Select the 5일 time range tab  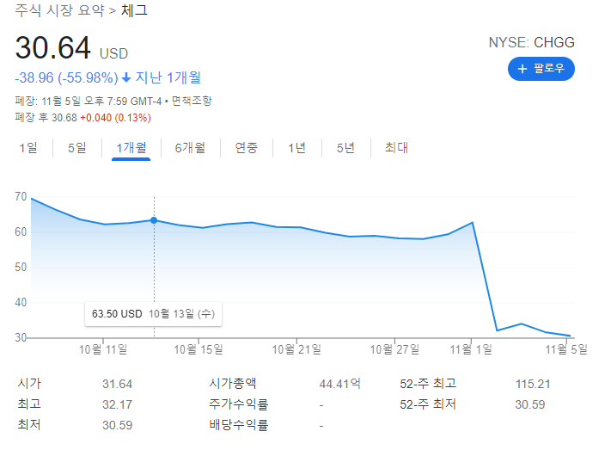click(76, 148)
